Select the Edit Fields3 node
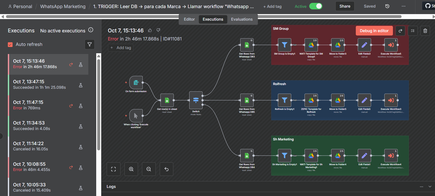The width and height of the screenshot is (435, 196). (364, 45)
